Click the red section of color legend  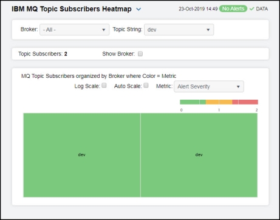(x=245, y=102)
